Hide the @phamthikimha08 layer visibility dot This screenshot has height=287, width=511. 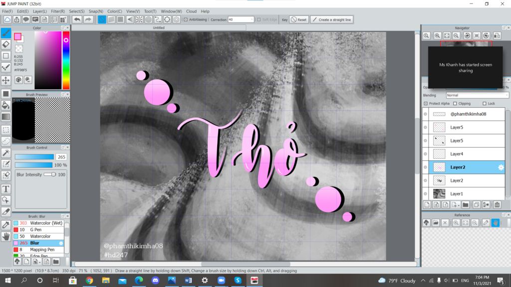click(425, 114)
